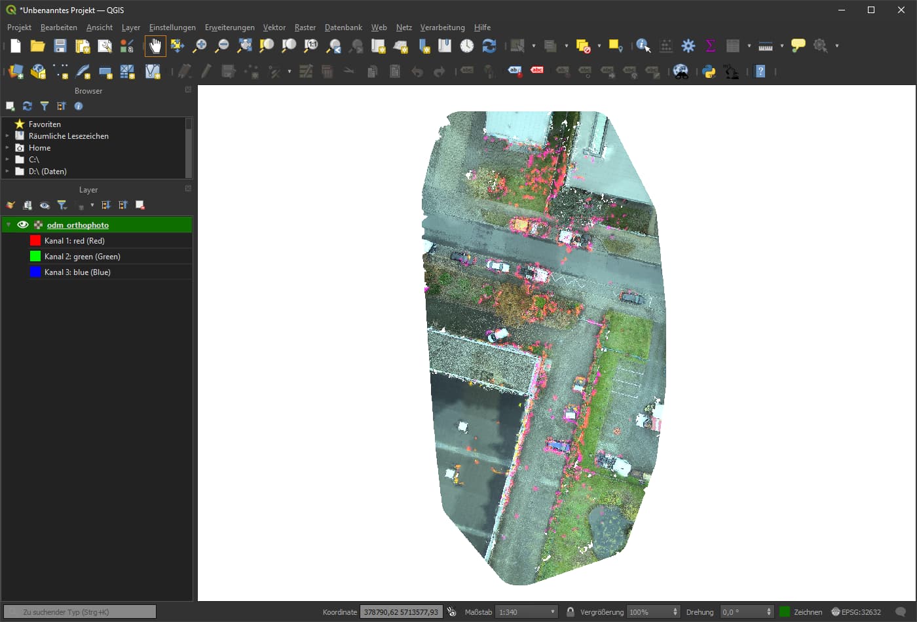Open the Processing Toolbox gear icon
The width and height of the screenshot is (917, 622).
tap(688, 46)
